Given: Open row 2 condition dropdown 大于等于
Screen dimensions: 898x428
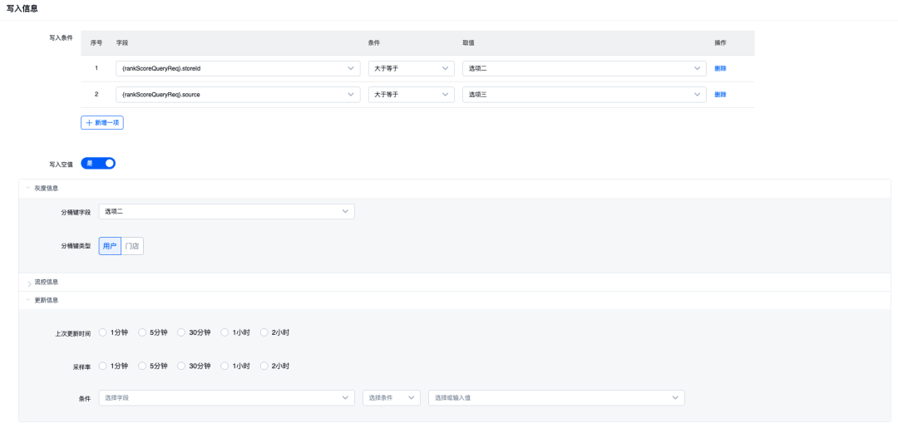Looking at the screenshot, I should 412,95.
